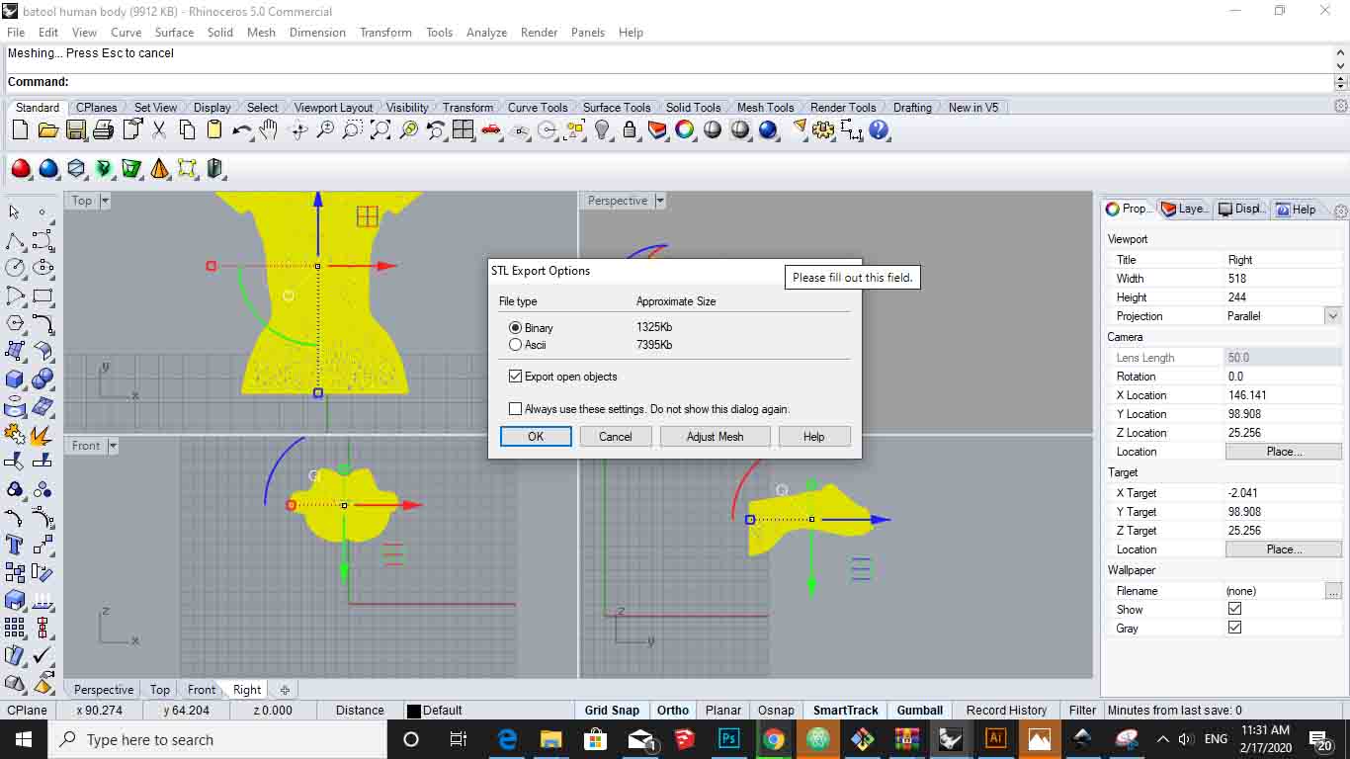The image size is (1350, 759).
Task: Add a viewport tab with the plus icon
Action: (x=285, y=690)
